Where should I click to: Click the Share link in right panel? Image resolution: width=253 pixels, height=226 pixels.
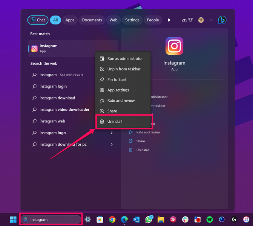pyautogui.click(x=141, y=141)
